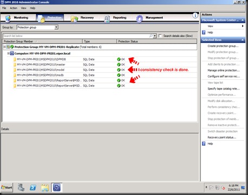Click the search magnifier icon
Image resolution: width=248 pixels, height=195 pixels.
151,36
